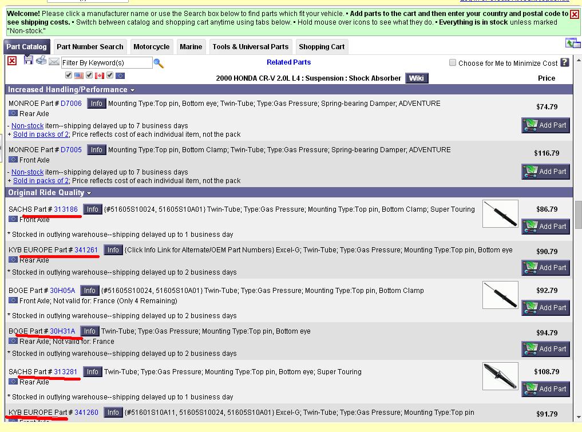Open Sachs part 313281 link
This screenshot has height=432, width=582.
(x=66, y=372)
